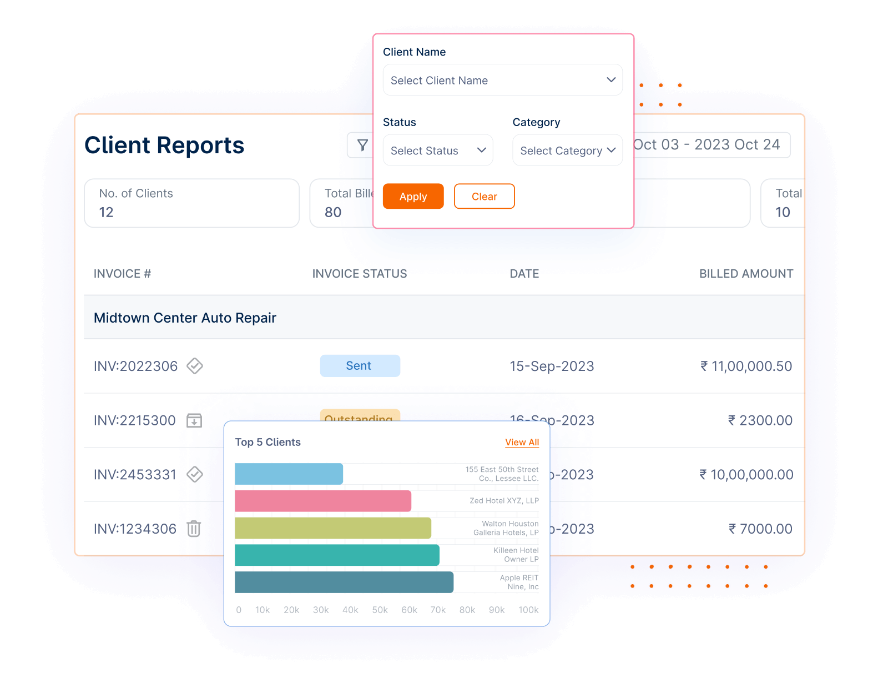Sort by INVOICE STATUS column header
The width and height of the screenshot is (878, 688).
(x=360, y=274)
